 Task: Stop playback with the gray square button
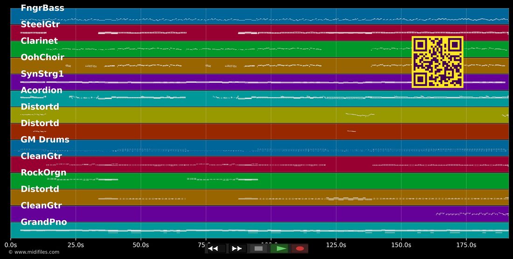pos(258,249)
